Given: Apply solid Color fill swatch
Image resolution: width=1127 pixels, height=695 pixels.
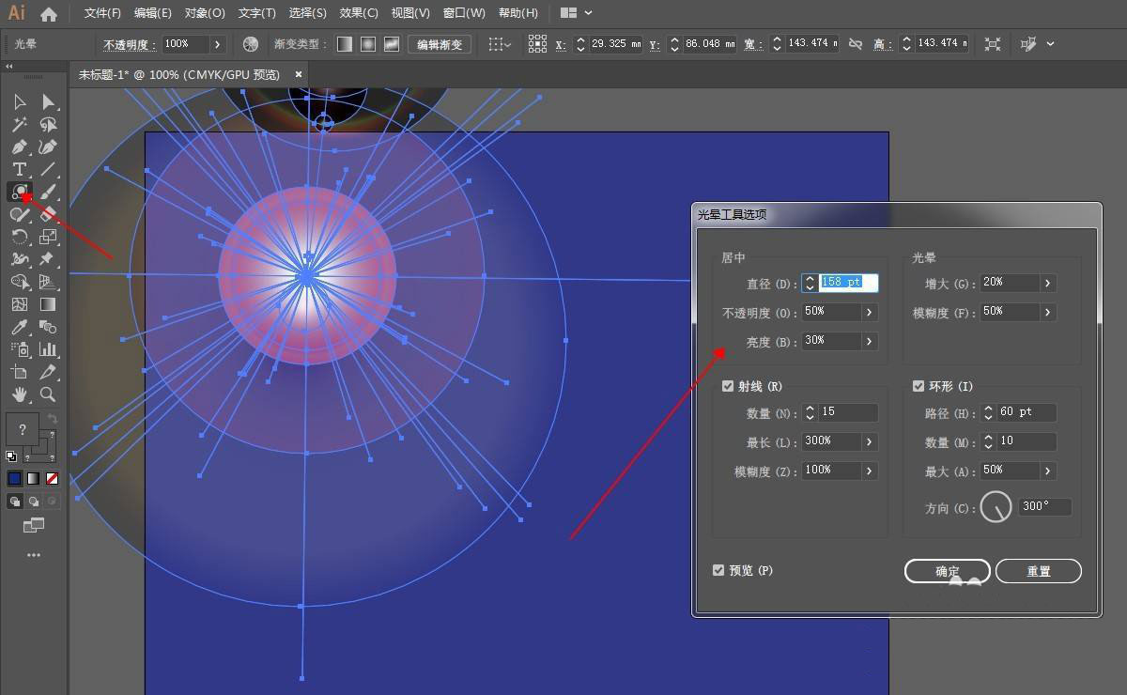Looking at the screenshot, I should coord(15,478).
